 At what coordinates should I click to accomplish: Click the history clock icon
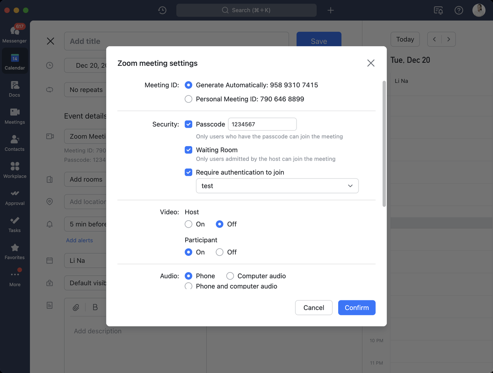pos(162,10)
